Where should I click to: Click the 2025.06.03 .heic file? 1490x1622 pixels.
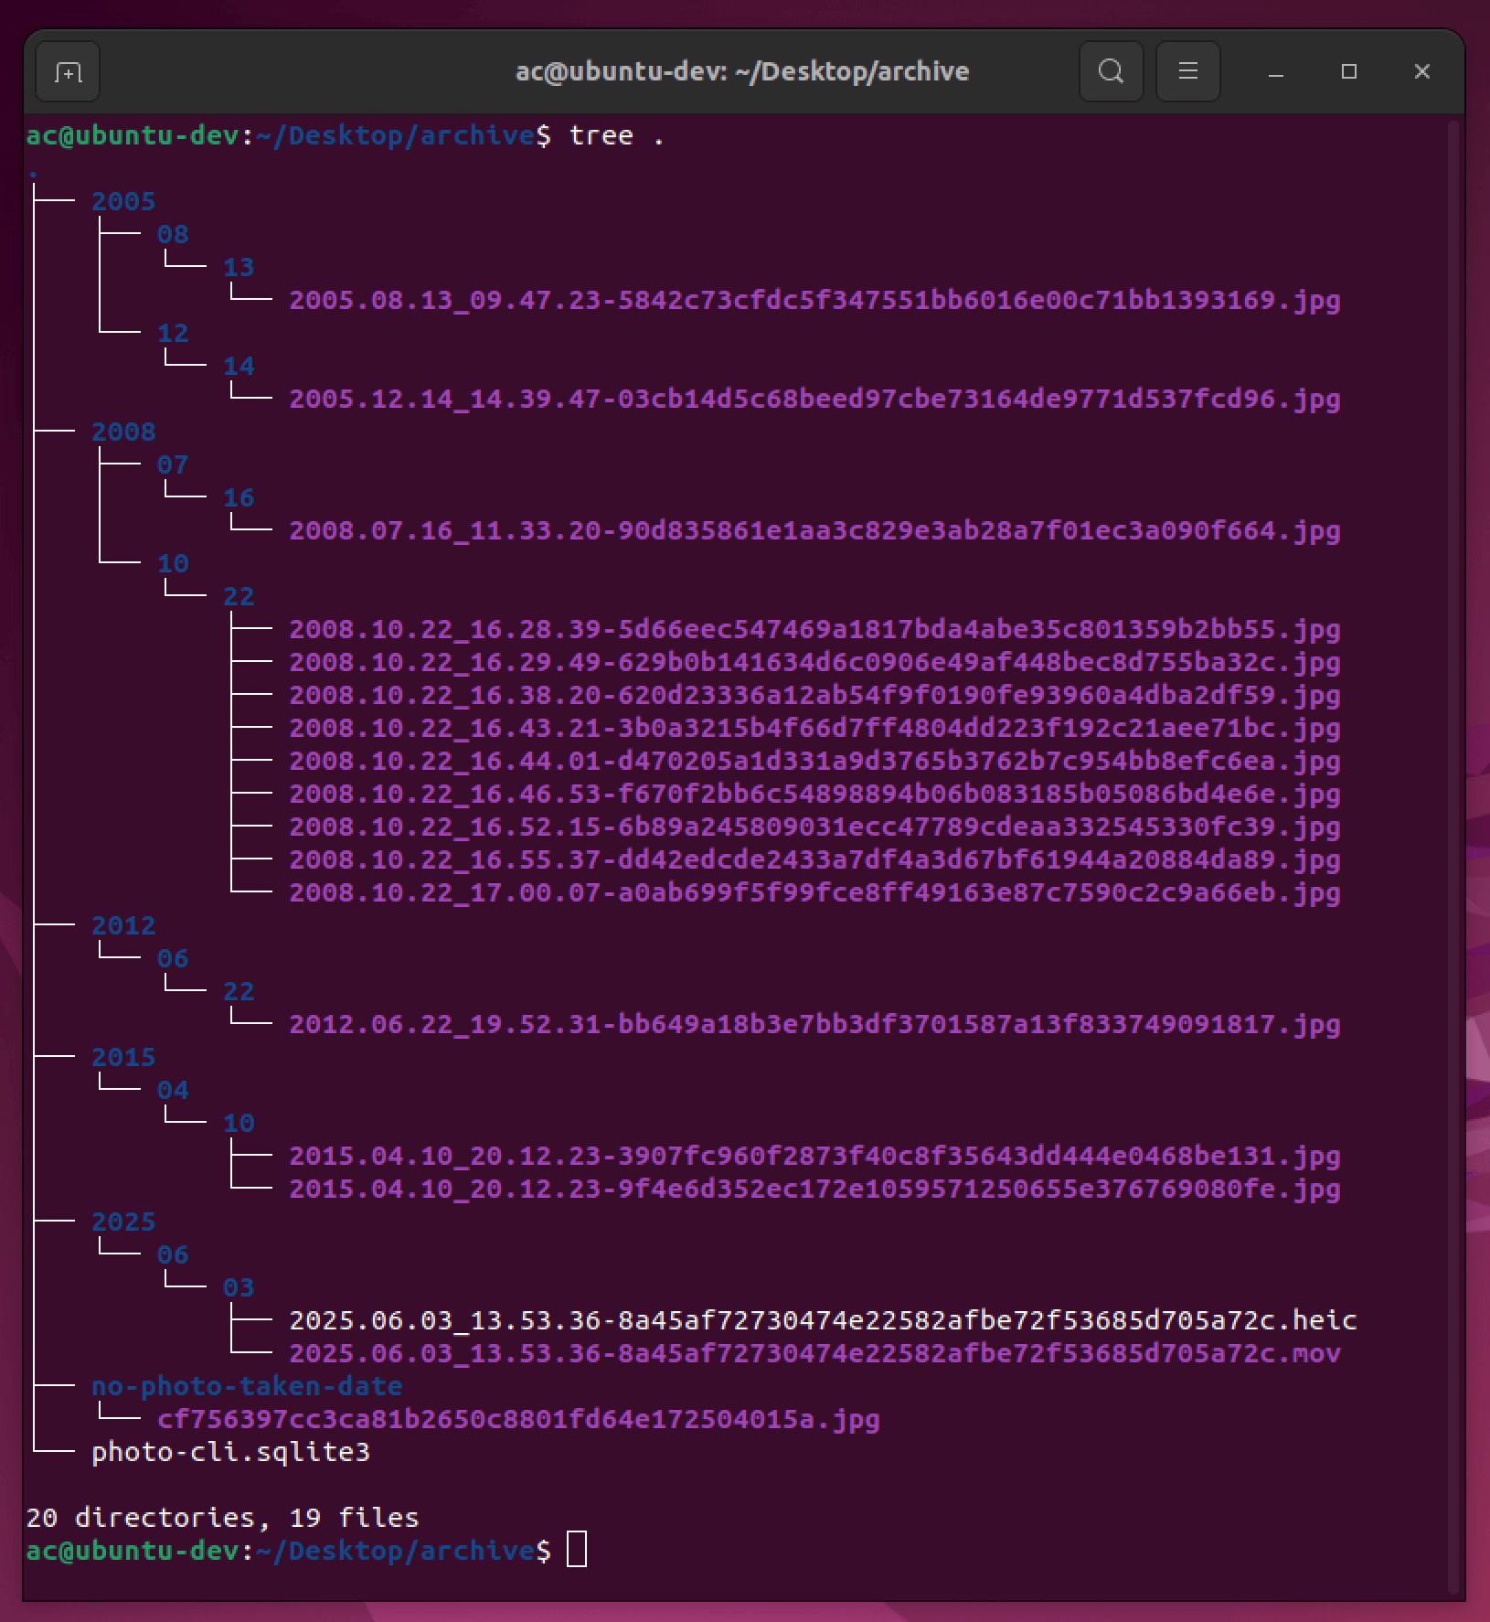(823, 1320)
